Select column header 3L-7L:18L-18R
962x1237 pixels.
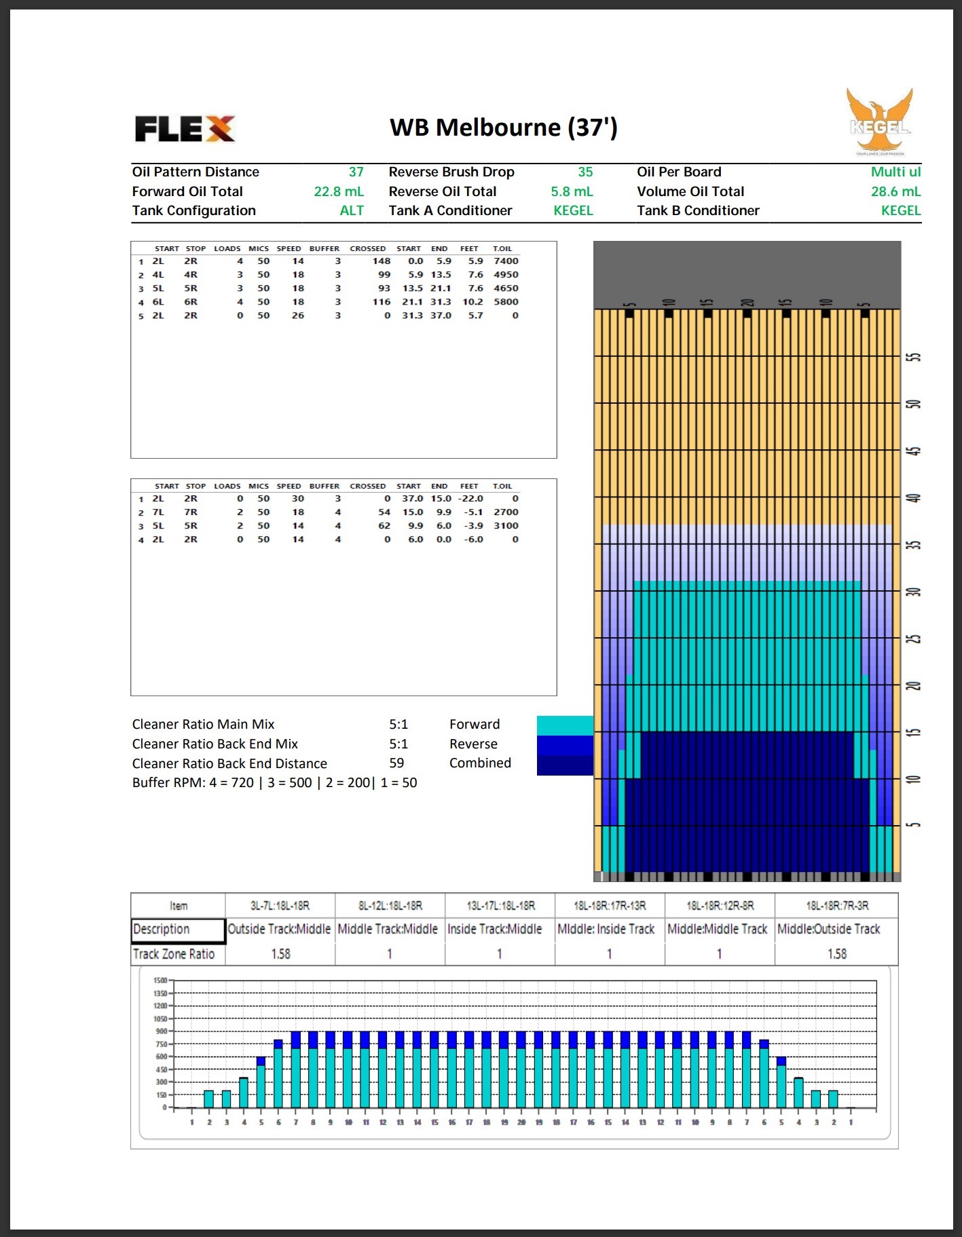pos(280,906)
